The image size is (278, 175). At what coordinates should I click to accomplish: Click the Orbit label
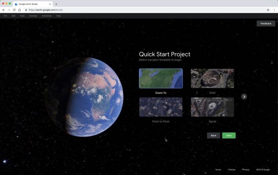[x=212, y=93]
